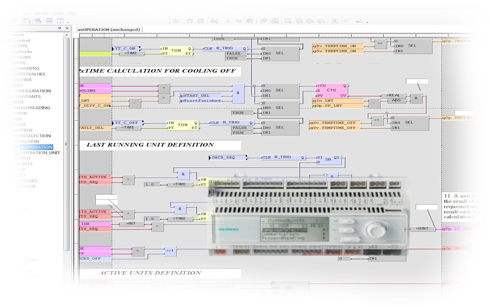Select the CONFIGURATION folder in tree
Image resolution: width=491 pixels, height=307 pixels.
(x=32, y=91)
